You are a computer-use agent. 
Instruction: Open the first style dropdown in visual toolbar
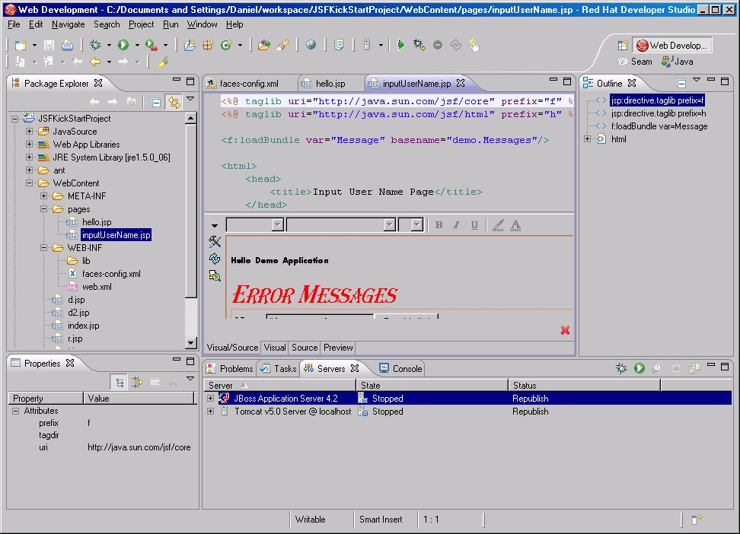coord(277,225)
